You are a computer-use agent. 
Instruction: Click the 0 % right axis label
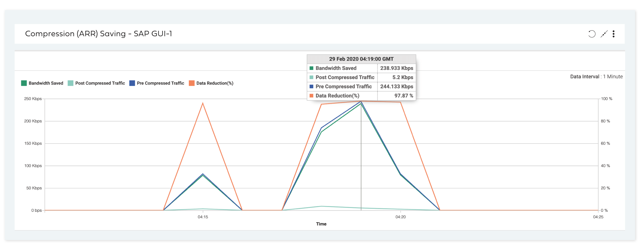click(x=604, y=210)
